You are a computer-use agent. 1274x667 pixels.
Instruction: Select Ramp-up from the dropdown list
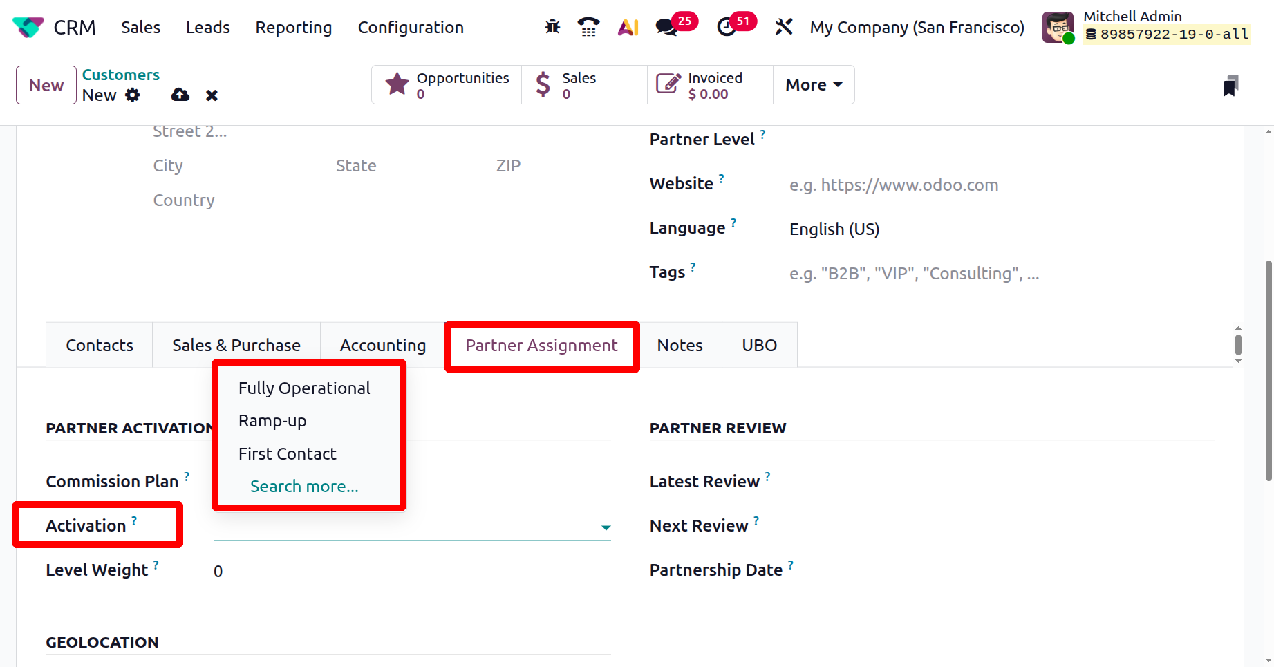tap(272, 421)
